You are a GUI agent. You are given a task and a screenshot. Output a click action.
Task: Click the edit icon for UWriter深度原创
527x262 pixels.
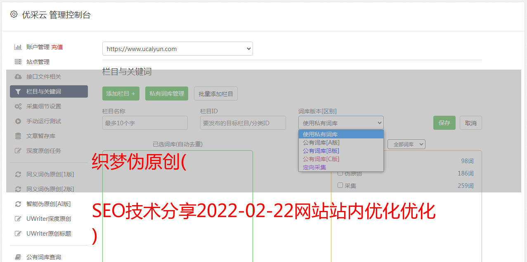pyautogui.click(x=18, y=219)
